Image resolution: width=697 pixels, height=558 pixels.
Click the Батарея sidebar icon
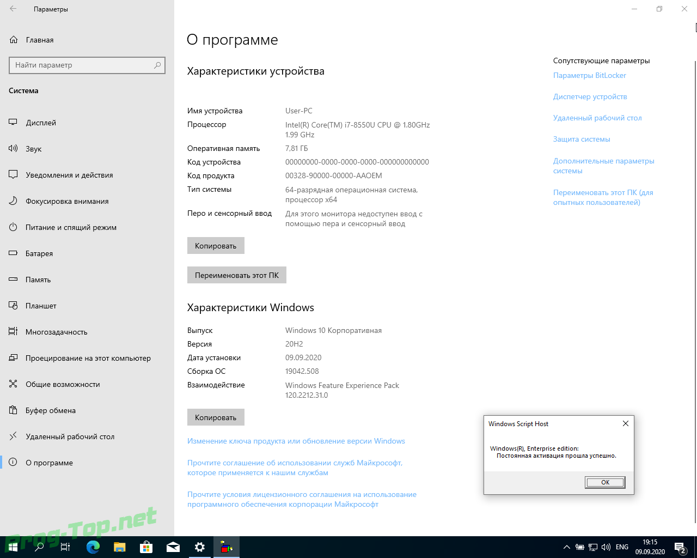pos(13,253)
